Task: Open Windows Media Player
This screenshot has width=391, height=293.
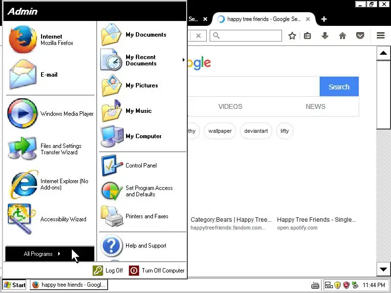Action: click(x=50, y=114)
